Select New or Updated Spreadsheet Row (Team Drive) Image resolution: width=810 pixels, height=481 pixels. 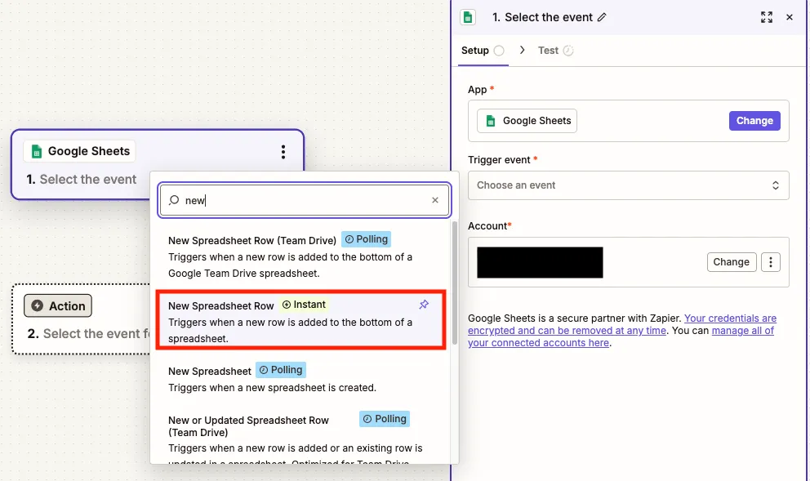point(300,438)
